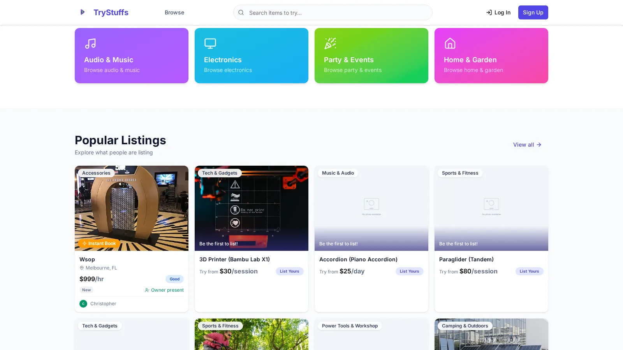This screenshot has height=350, width=623.
Task: Open the Electronics category title
Action: point(223,60)
